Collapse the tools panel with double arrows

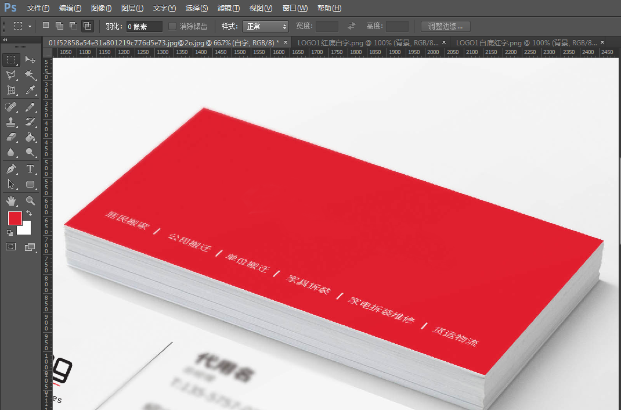click(5, 39)
